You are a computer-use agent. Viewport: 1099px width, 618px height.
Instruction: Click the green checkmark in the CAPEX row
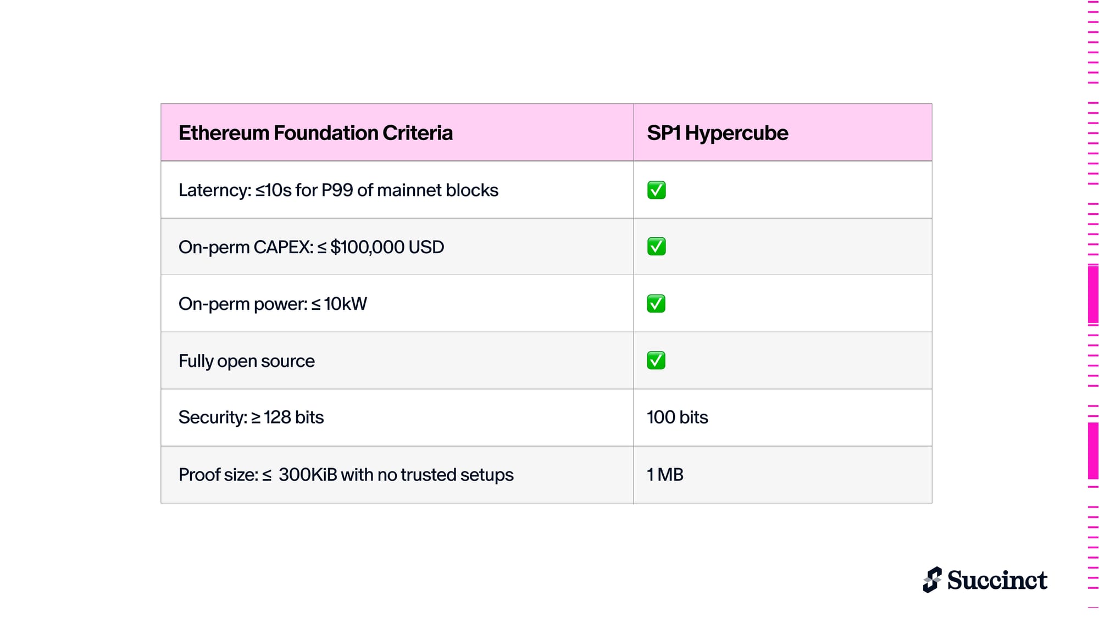coord(656,247)
